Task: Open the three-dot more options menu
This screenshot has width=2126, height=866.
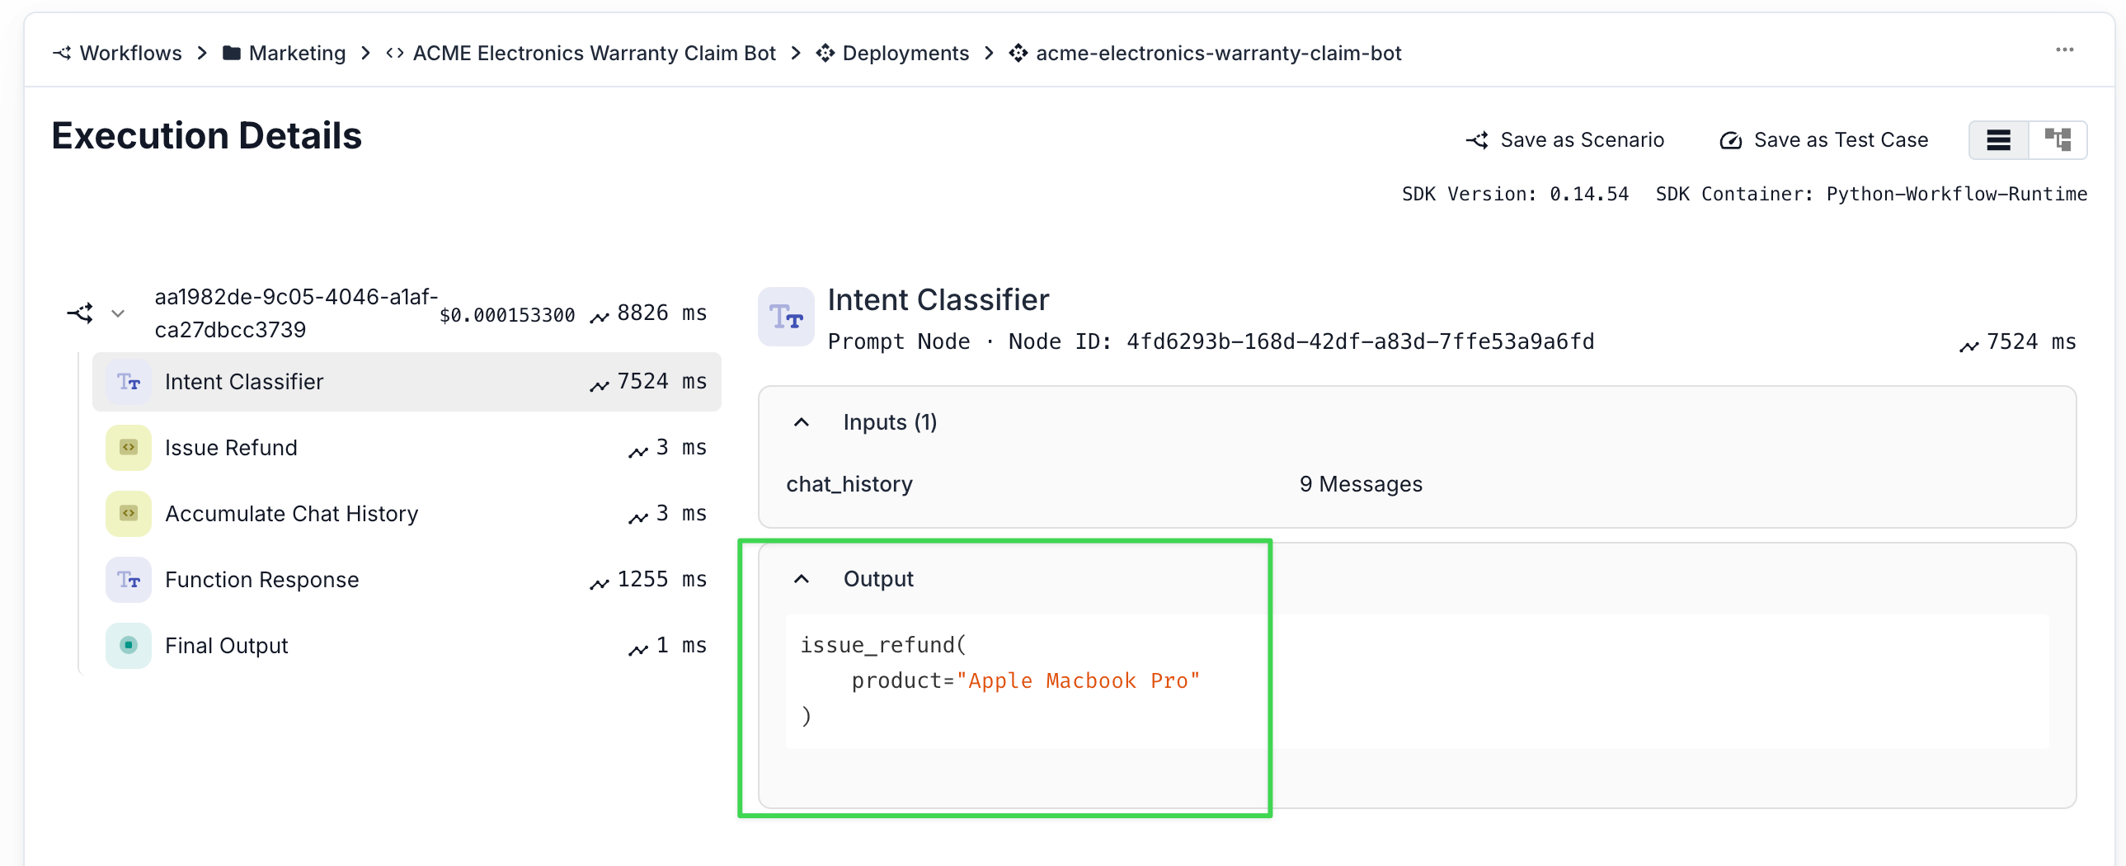Action: 2064,50
